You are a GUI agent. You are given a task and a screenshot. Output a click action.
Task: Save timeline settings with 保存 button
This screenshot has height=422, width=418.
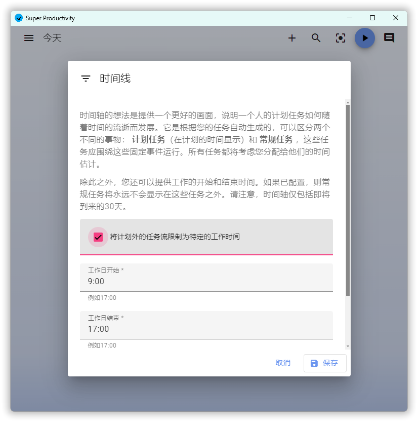[325, 363]
